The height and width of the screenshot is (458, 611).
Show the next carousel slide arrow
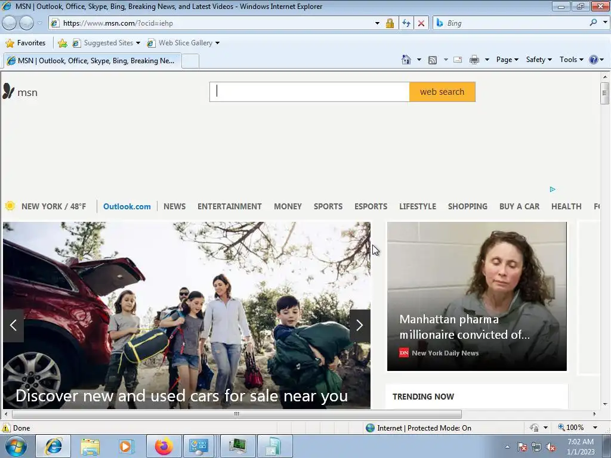[360, 325]
